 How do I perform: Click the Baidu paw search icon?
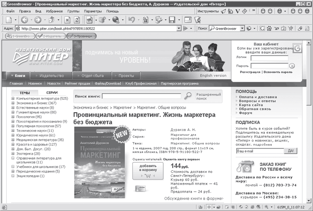[x=269, y=29]
